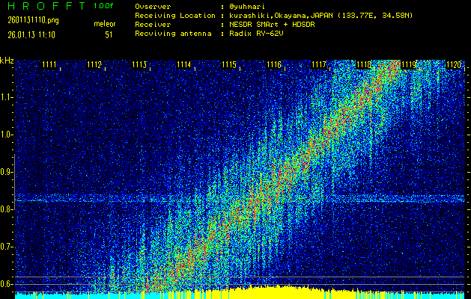471x299 pixels.
Task: Click the 1112 time marker
Action: click(94, 65)
